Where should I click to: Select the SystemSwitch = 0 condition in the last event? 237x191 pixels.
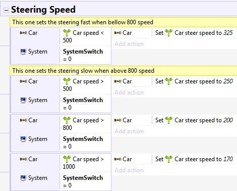click(x=85, y=181)
